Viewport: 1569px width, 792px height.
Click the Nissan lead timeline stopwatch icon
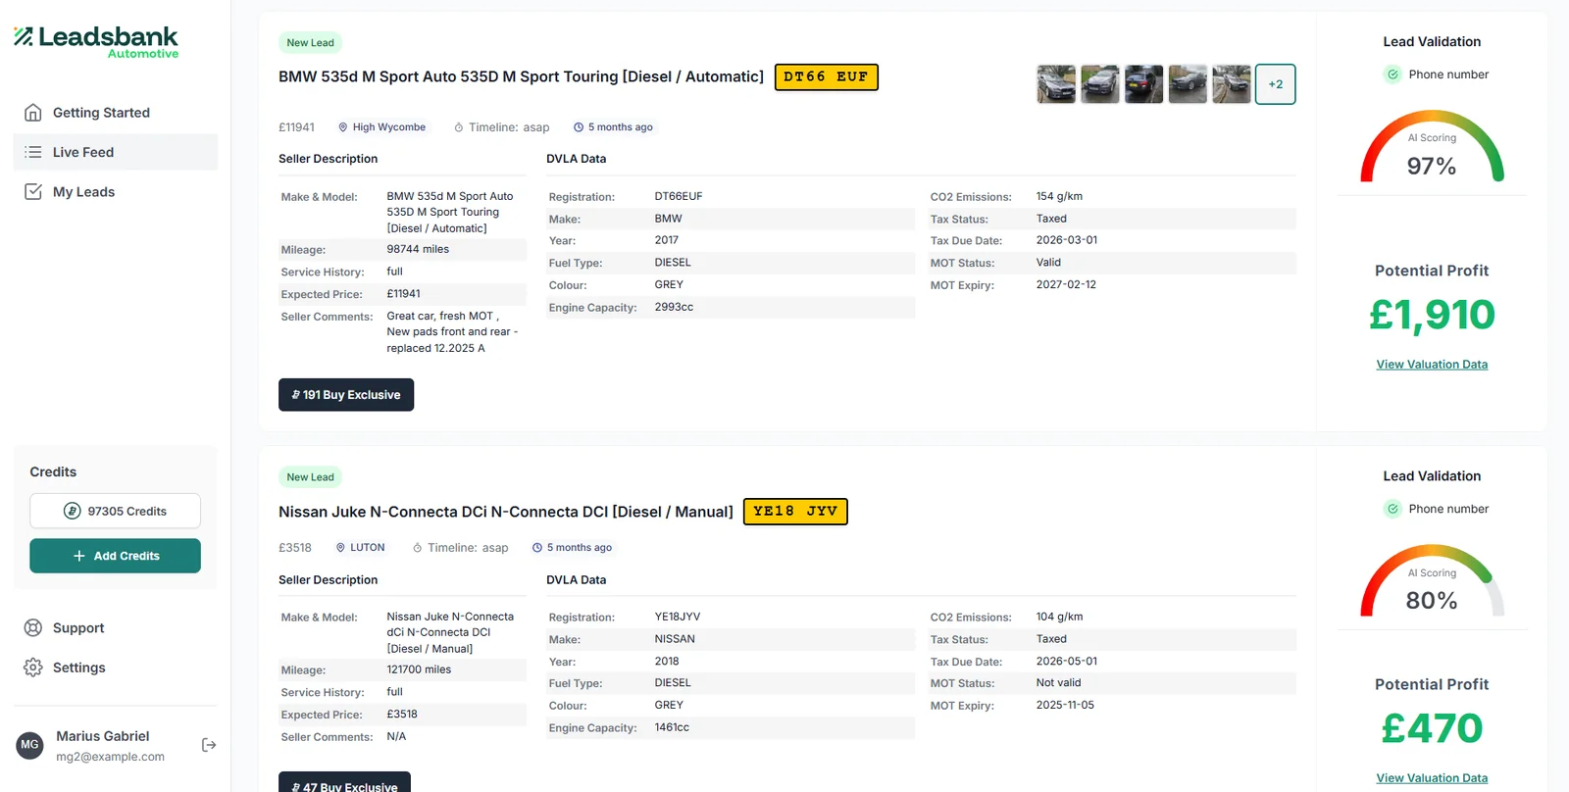point(418,548)
